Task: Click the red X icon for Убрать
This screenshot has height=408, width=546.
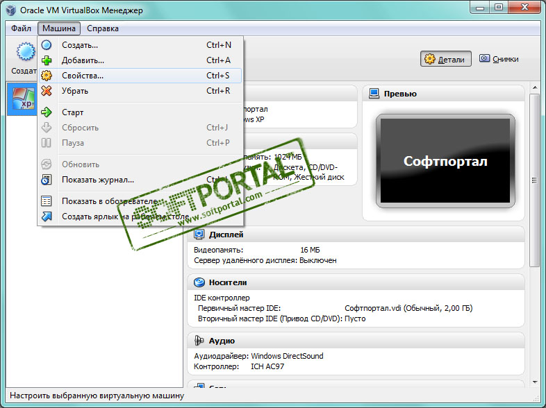Action: (x=47, y=91)
